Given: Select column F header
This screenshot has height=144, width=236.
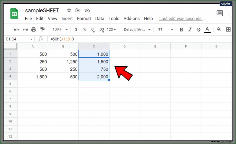Looking at the screenshot, I should coord(186,47).
